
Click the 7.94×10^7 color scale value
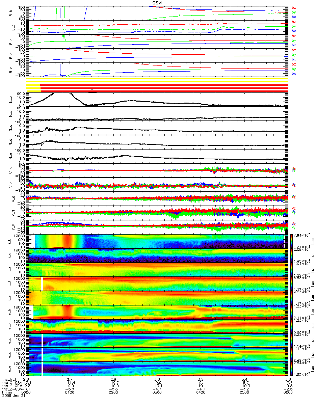tap(302, 235)
